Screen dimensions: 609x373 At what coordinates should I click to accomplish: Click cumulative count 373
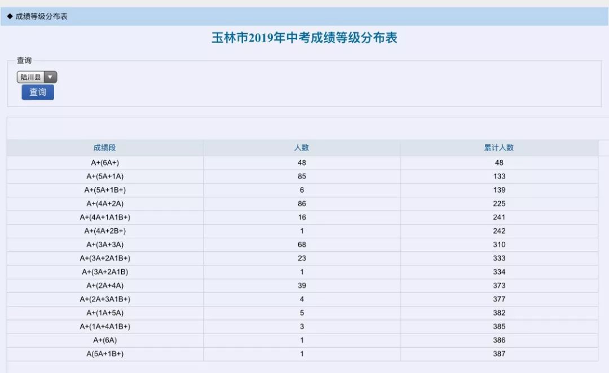pos(499,285)
